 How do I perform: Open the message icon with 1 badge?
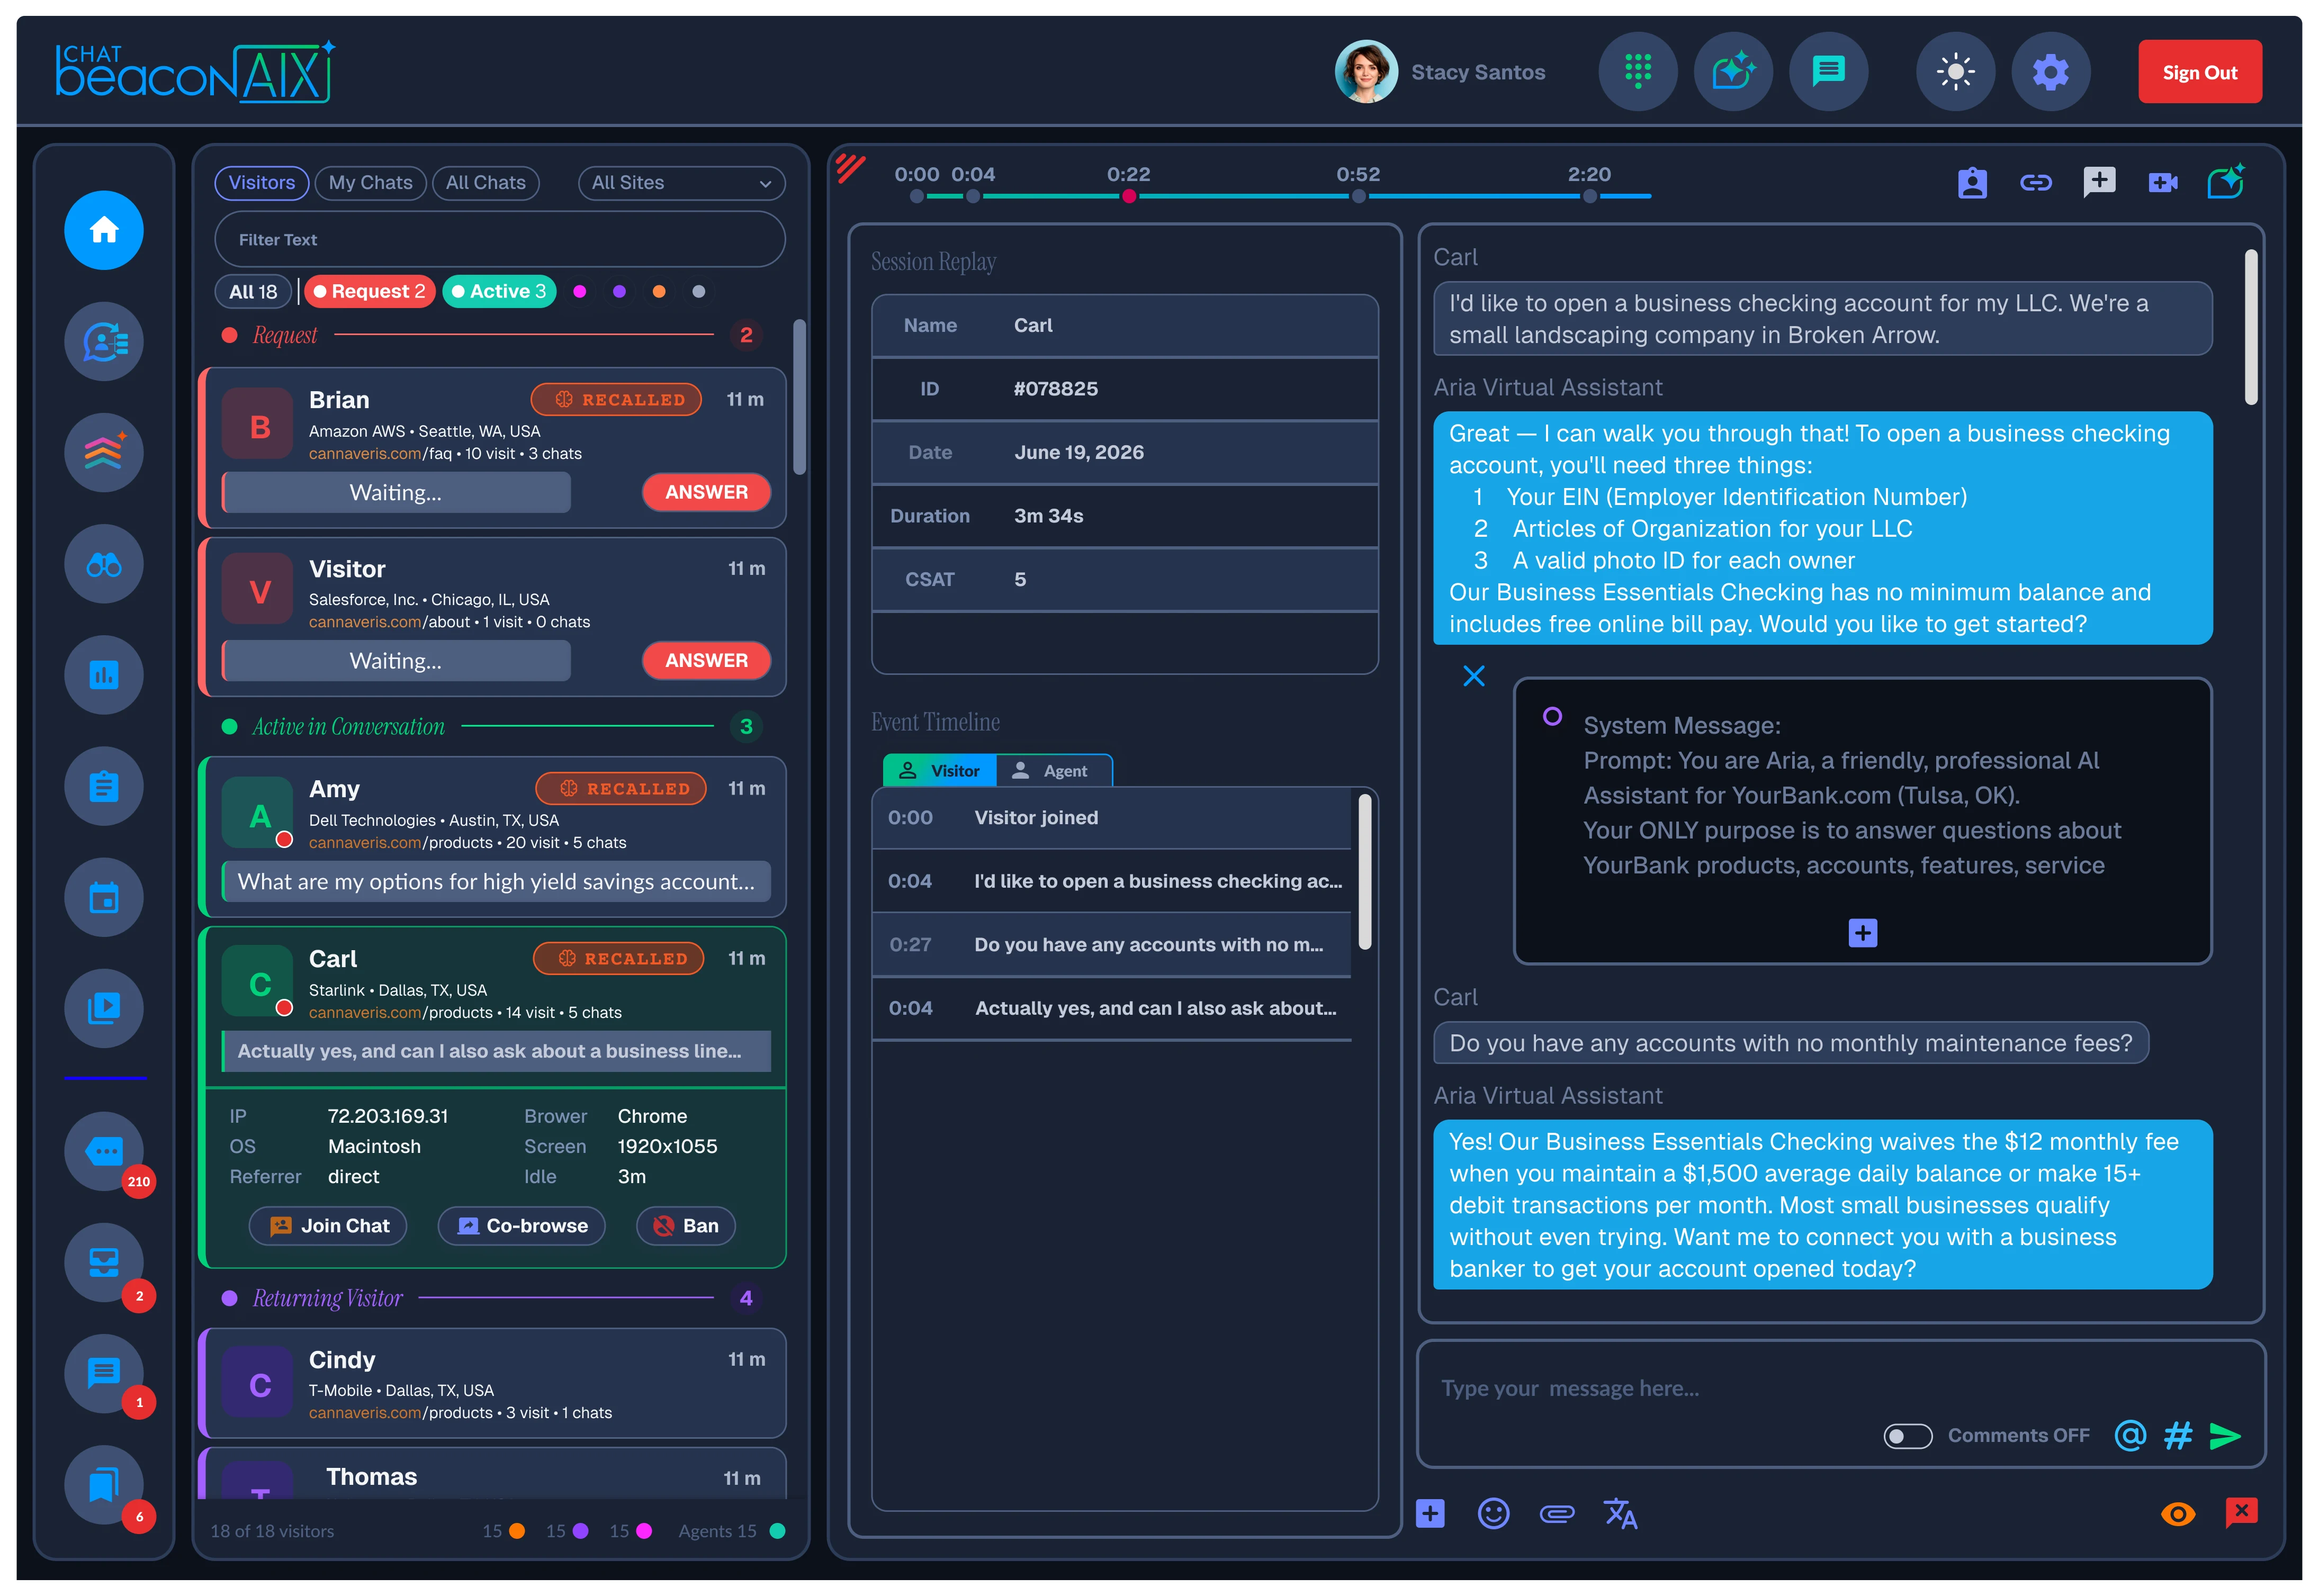(x=104, y=1373)
